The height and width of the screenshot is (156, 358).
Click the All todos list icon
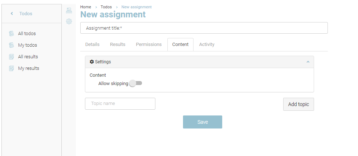pyautogui.click(x=11, y=34)
